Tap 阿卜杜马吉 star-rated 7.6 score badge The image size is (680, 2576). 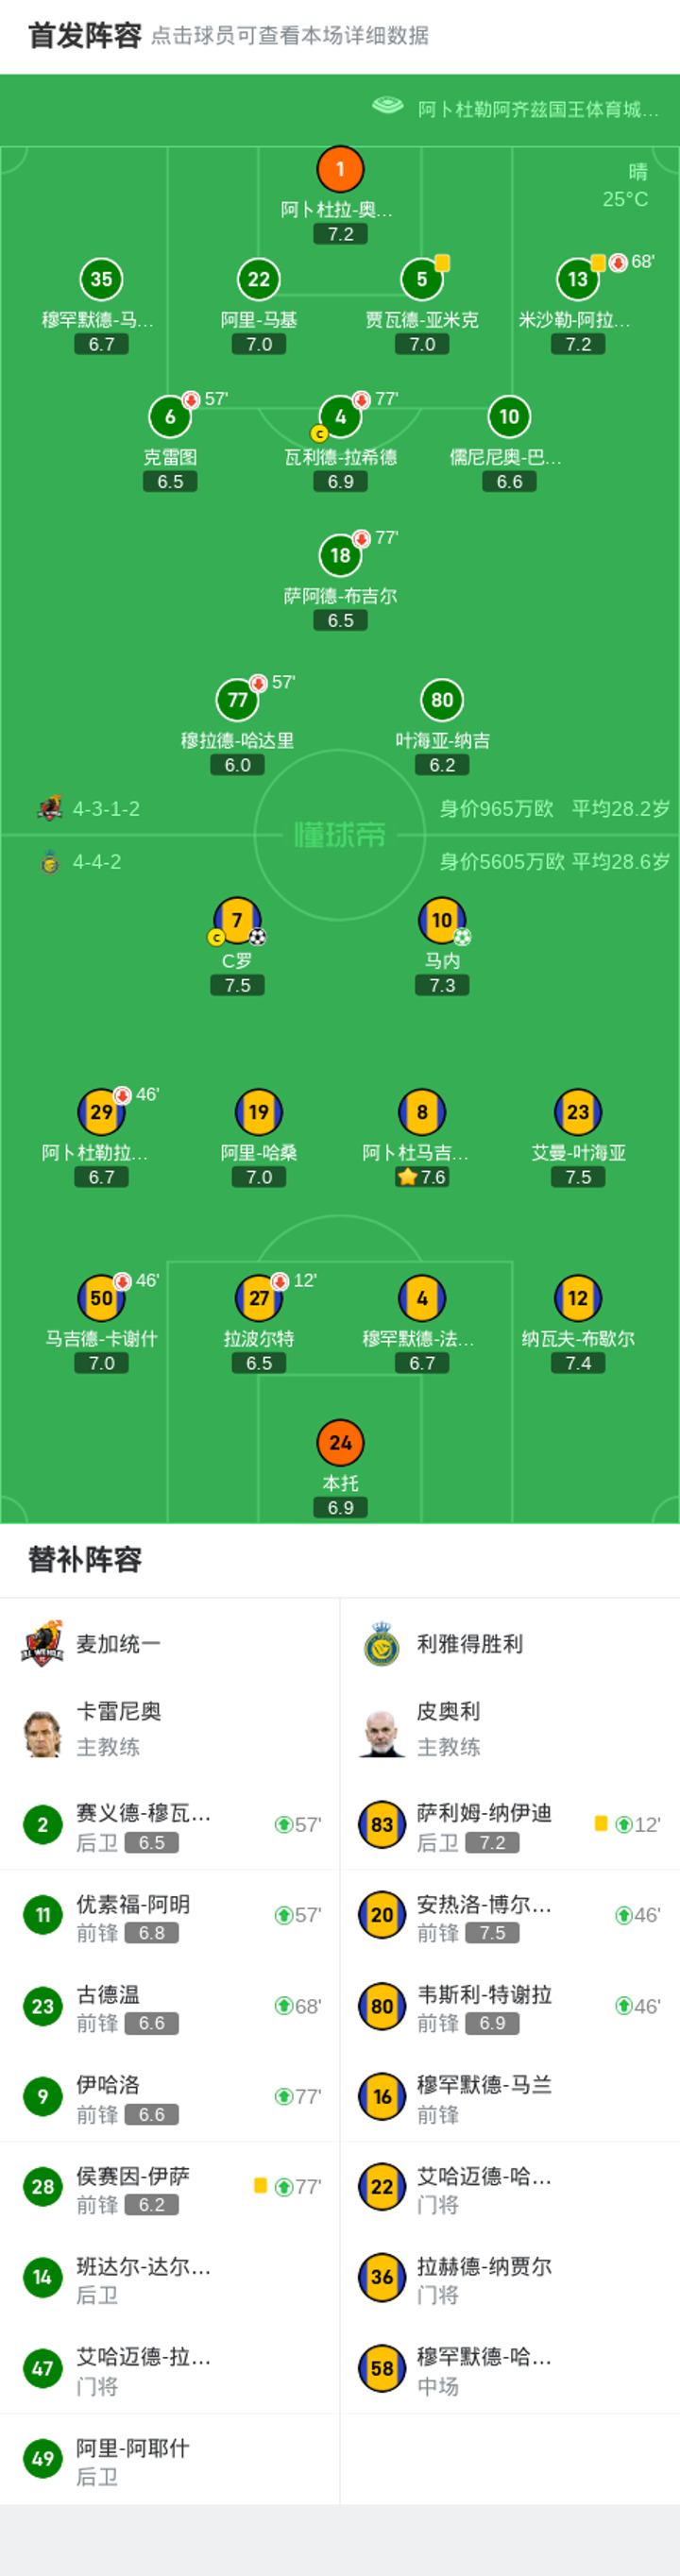(422, 1177)
